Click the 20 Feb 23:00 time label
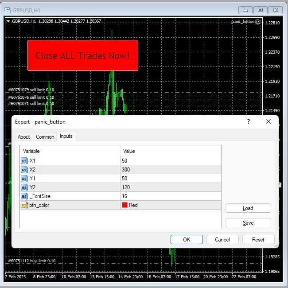This screenshot has height=288, width=288. click(x=215, y=276)
